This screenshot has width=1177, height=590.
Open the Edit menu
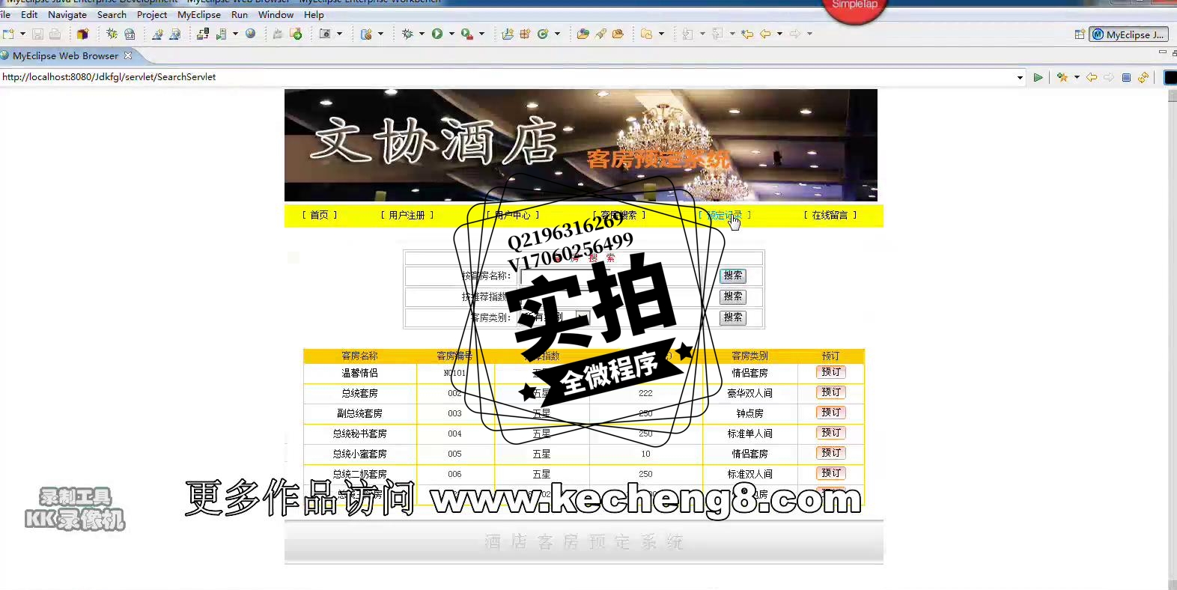29,14
